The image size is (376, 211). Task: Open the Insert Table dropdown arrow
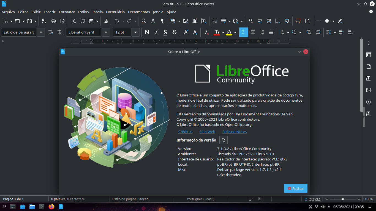tap(179, 21)
